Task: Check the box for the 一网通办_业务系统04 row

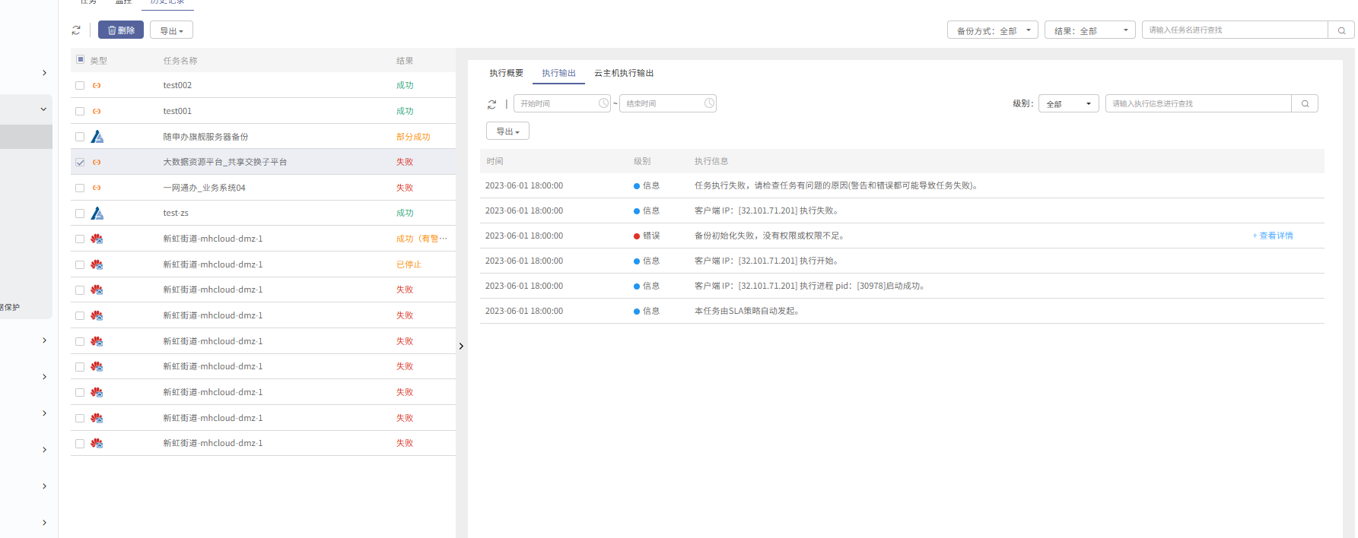Action: [80, 188]
